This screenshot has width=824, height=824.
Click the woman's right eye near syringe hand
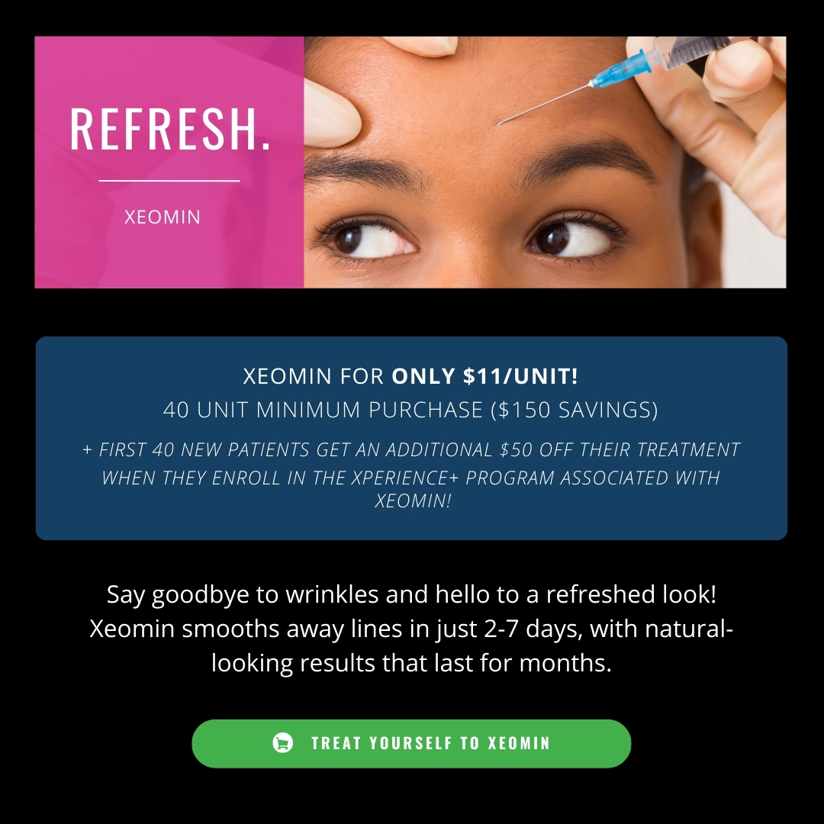(x=574, y=237)
